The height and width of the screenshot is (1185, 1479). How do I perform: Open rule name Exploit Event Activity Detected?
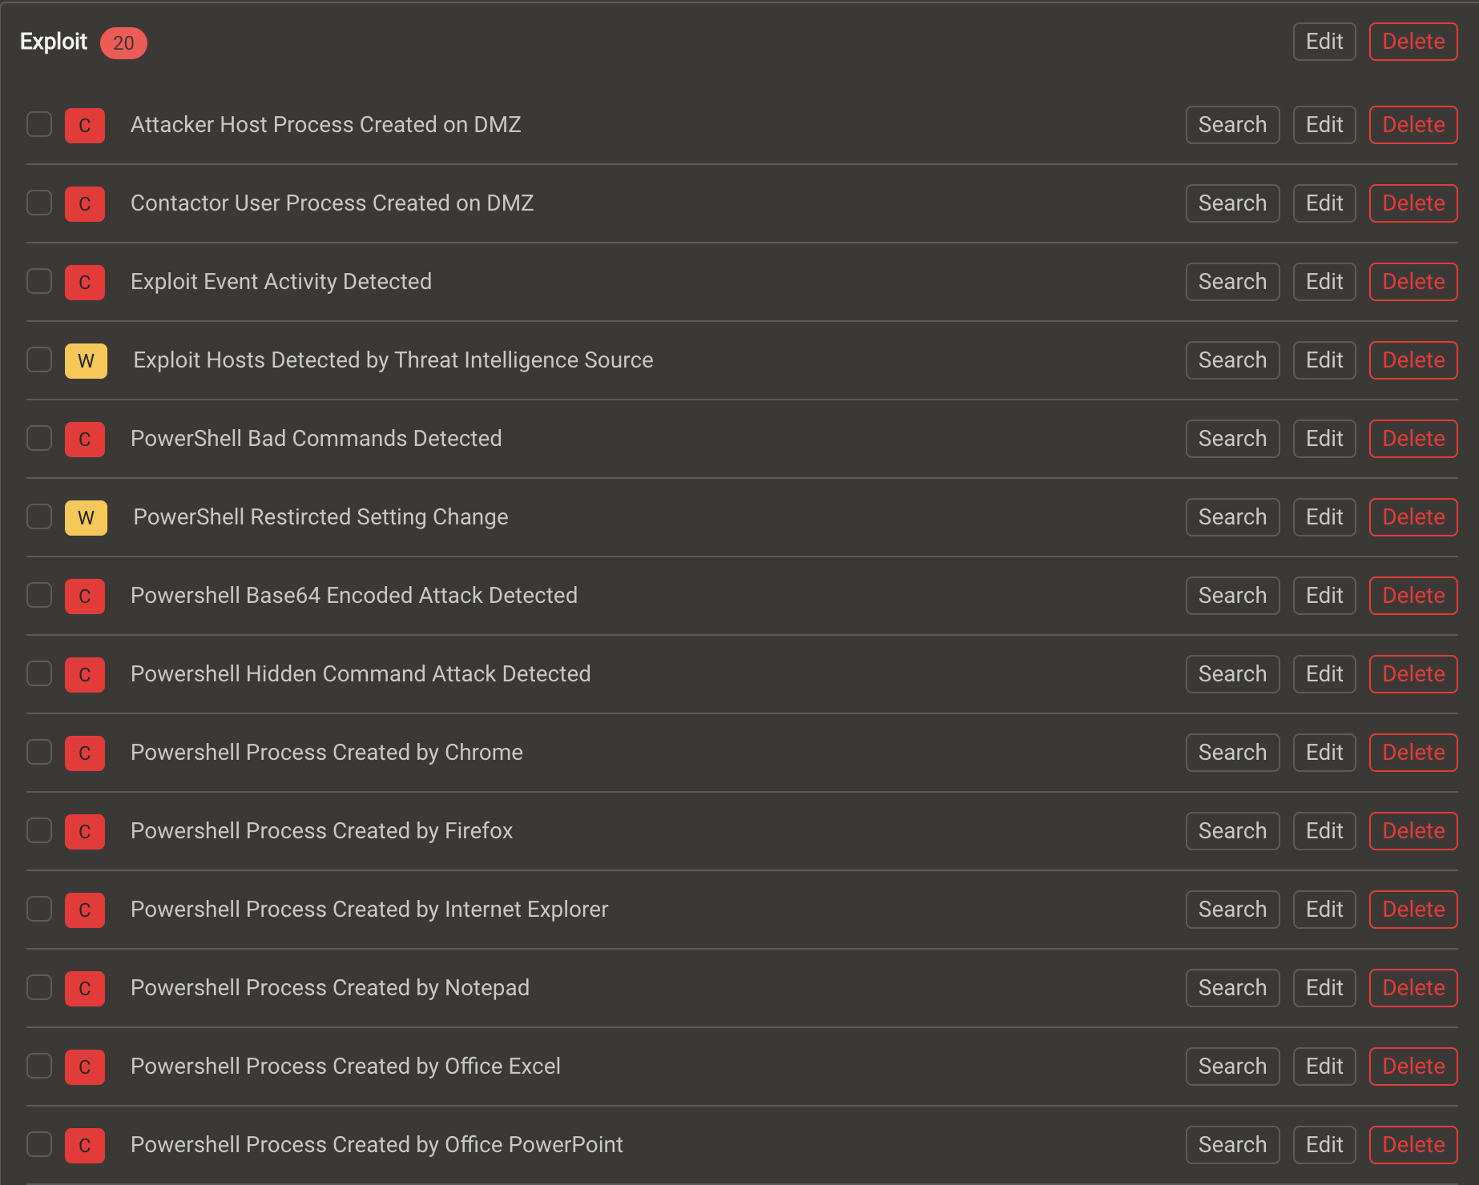coord(281,282)
